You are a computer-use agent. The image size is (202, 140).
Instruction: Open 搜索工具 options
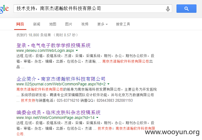[123, 24]
